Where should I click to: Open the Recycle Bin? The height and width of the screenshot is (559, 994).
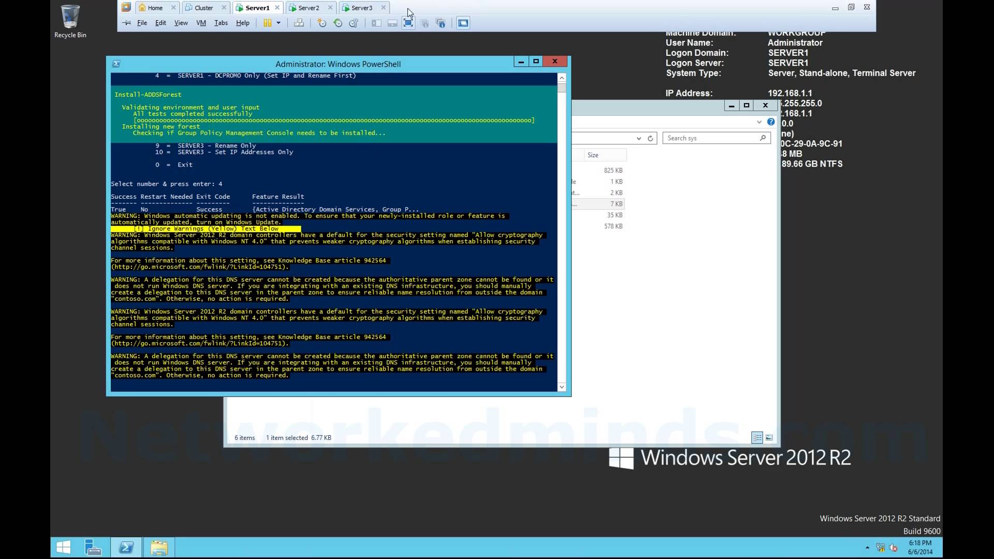click(70, 21)
